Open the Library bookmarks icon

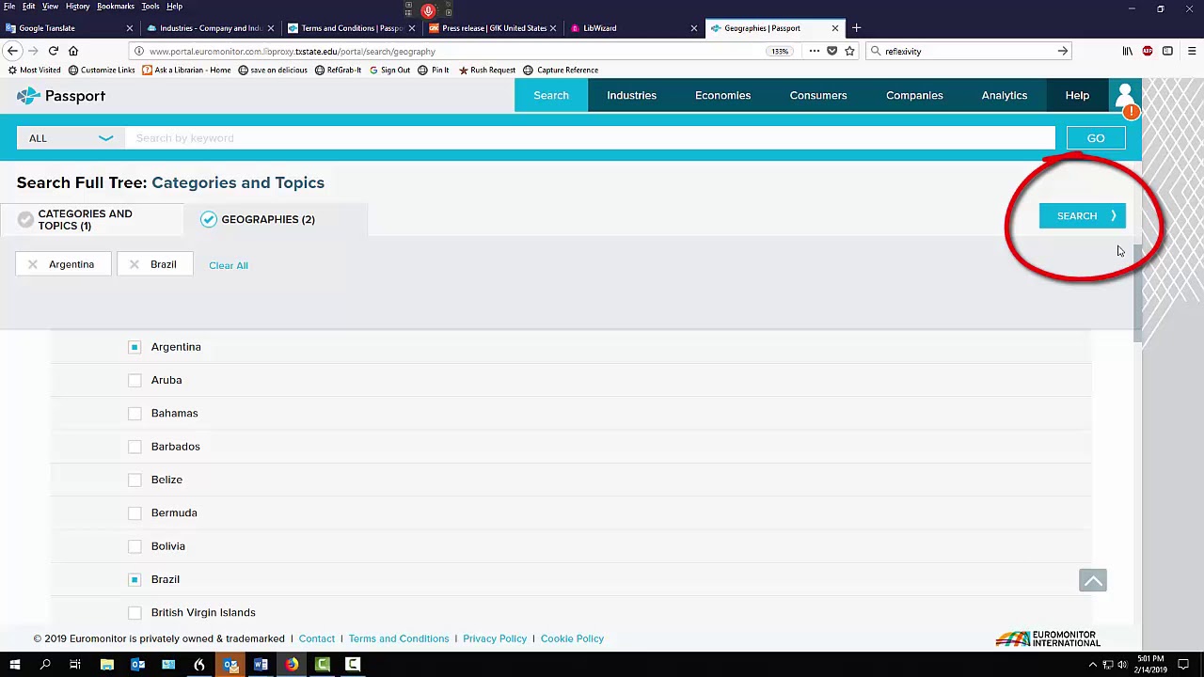coord(1127,51)
